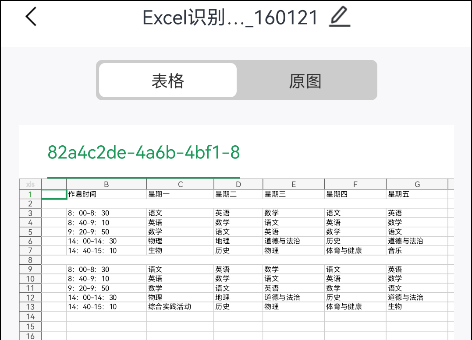Screen dimensions: 472x340
Task: Select row header 1
Action: click(30, 194)
